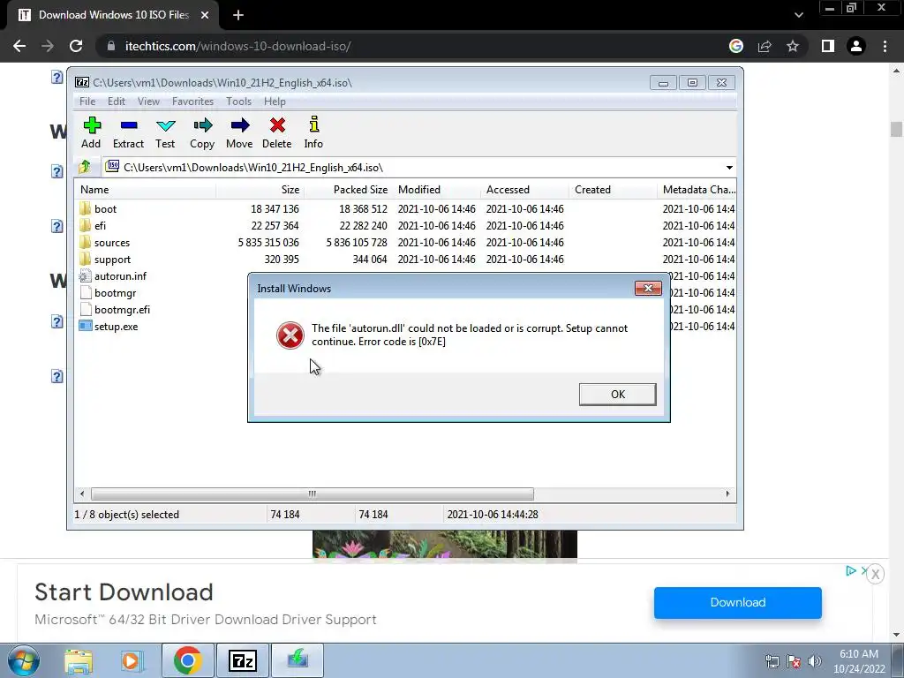Click the Chrome back arrow
This screenshot has height=678, width=904.
(19, 46)
